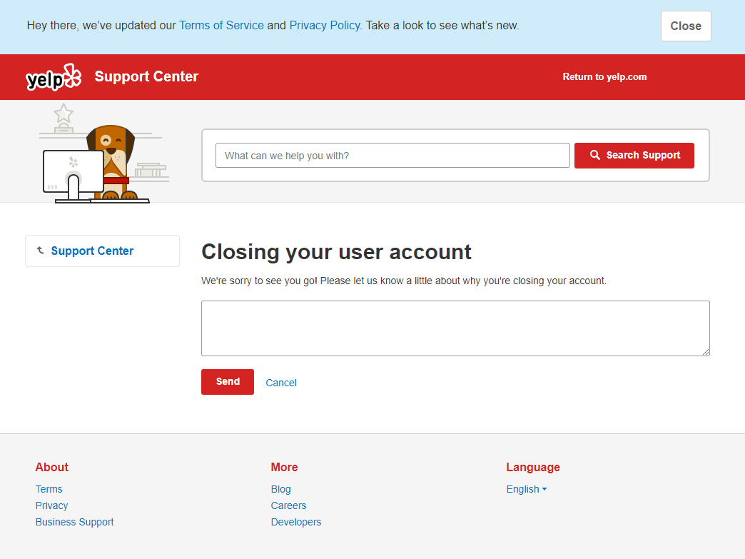Cancel closing the account
The height and width of the screenshot is (559, 745).
tap(280, 383)
